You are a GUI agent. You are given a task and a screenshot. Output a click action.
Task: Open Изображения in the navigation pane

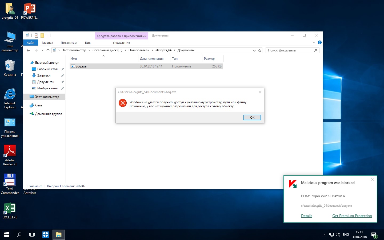coord(47,88)
